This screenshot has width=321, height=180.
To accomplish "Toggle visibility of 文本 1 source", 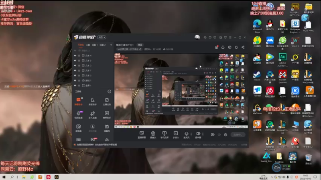I will coord(75,70).
